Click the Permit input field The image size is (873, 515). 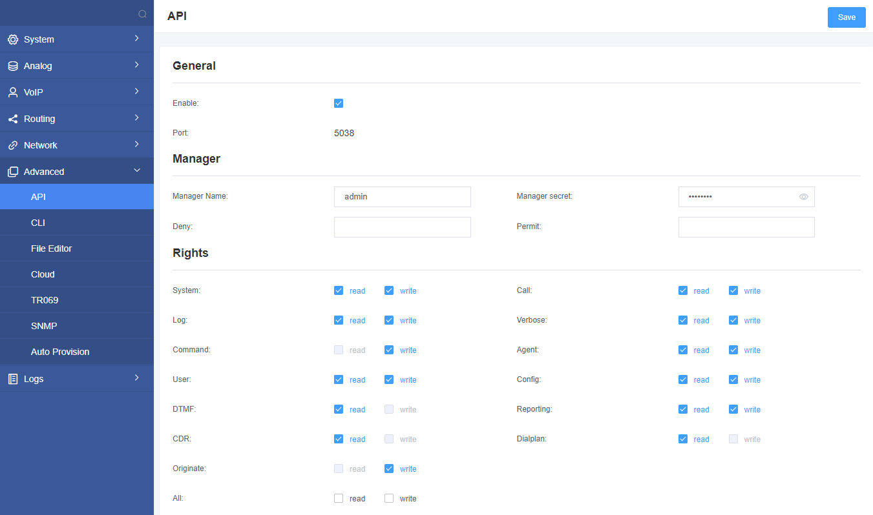coord(746,227)
